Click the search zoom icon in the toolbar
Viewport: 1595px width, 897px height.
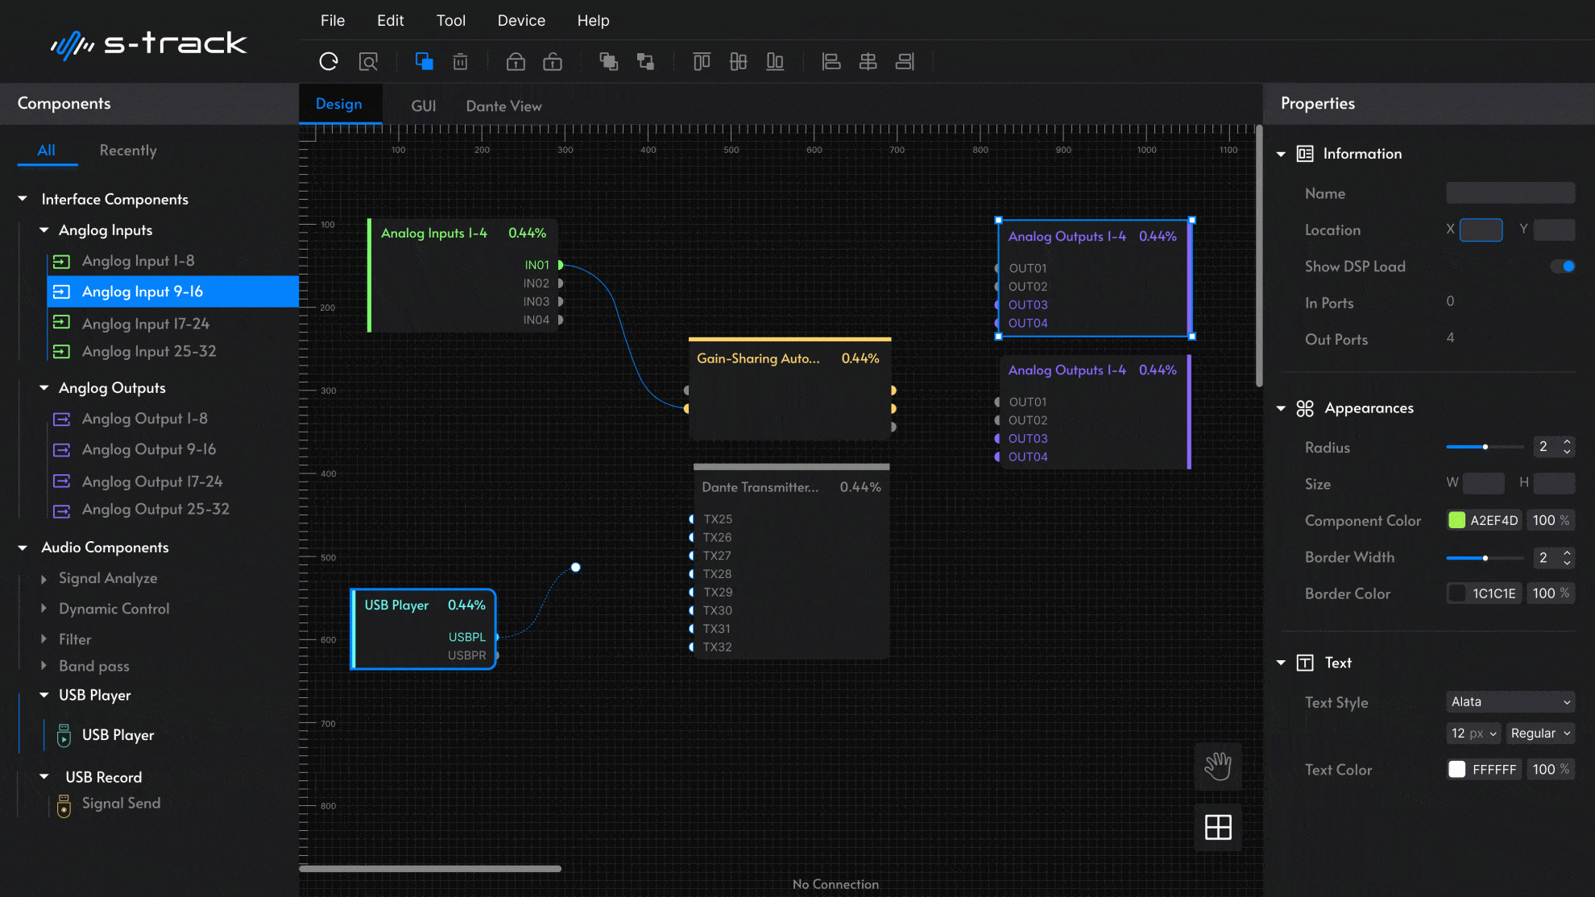(368, 61)
